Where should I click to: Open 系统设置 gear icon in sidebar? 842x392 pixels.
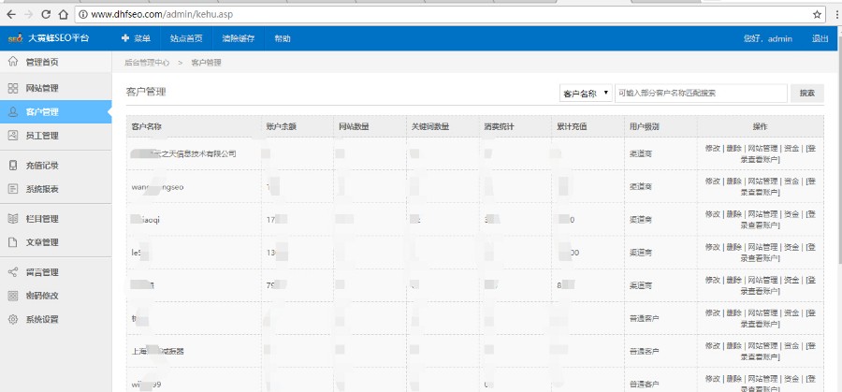point(13,319)
